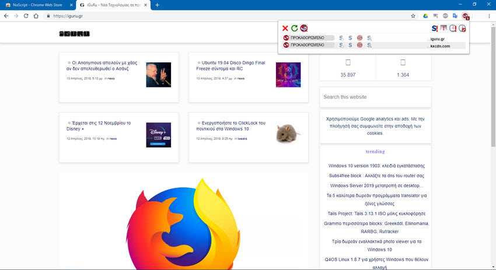Open Ubuntu 19.04 Disco Dingo article link
The image size is (496, 270).
click(230, 66)
